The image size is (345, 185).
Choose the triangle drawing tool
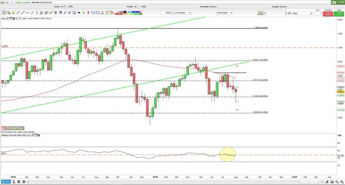point(102,13)
